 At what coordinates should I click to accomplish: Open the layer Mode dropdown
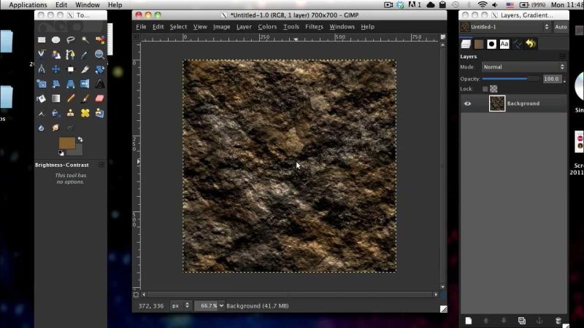tap(523, 67)
